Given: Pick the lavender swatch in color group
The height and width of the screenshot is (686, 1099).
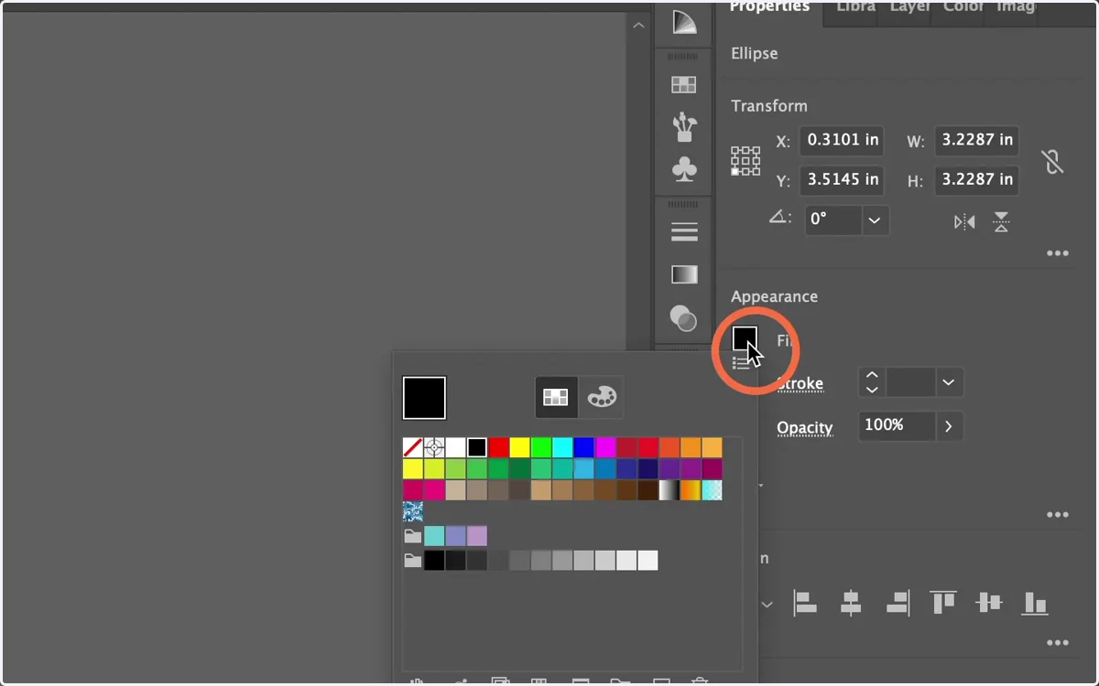Looking at the screenshot, I should tap(477, 536).
